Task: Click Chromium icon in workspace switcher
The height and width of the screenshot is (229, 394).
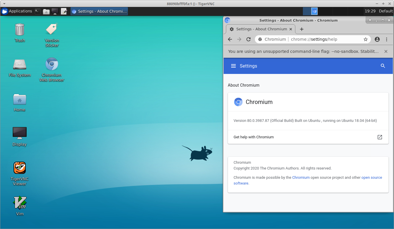Action: click(x=314, y=11)
